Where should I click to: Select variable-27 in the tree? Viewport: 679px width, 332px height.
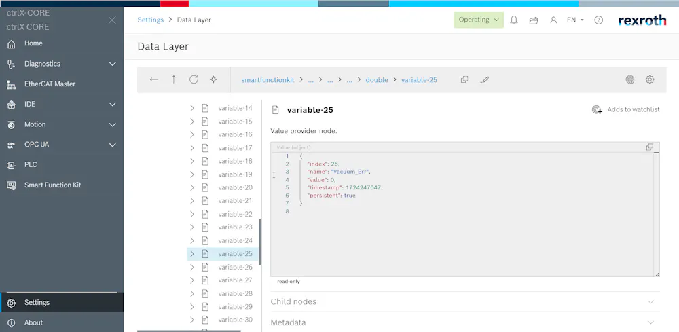click(235, 280)
